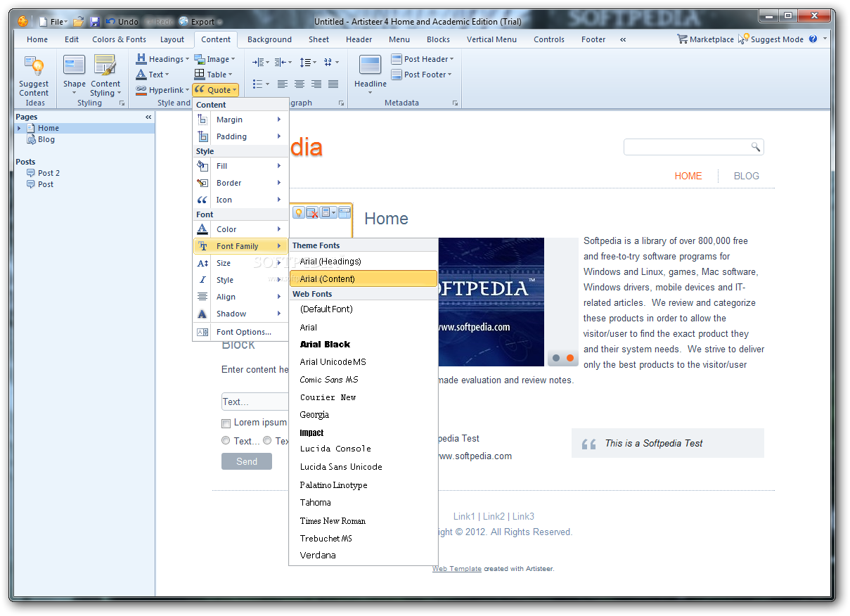850x616 pixels.
Task: Click the Link3 footer link
Action: [523, 516]
